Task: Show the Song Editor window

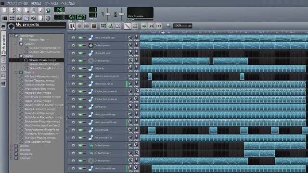Action: pyautogui.click(x=4, y=18)
